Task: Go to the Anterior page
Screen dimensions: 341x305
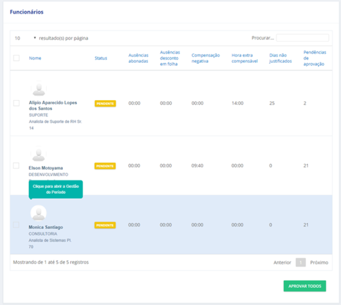Action: [x=282, y=262]
